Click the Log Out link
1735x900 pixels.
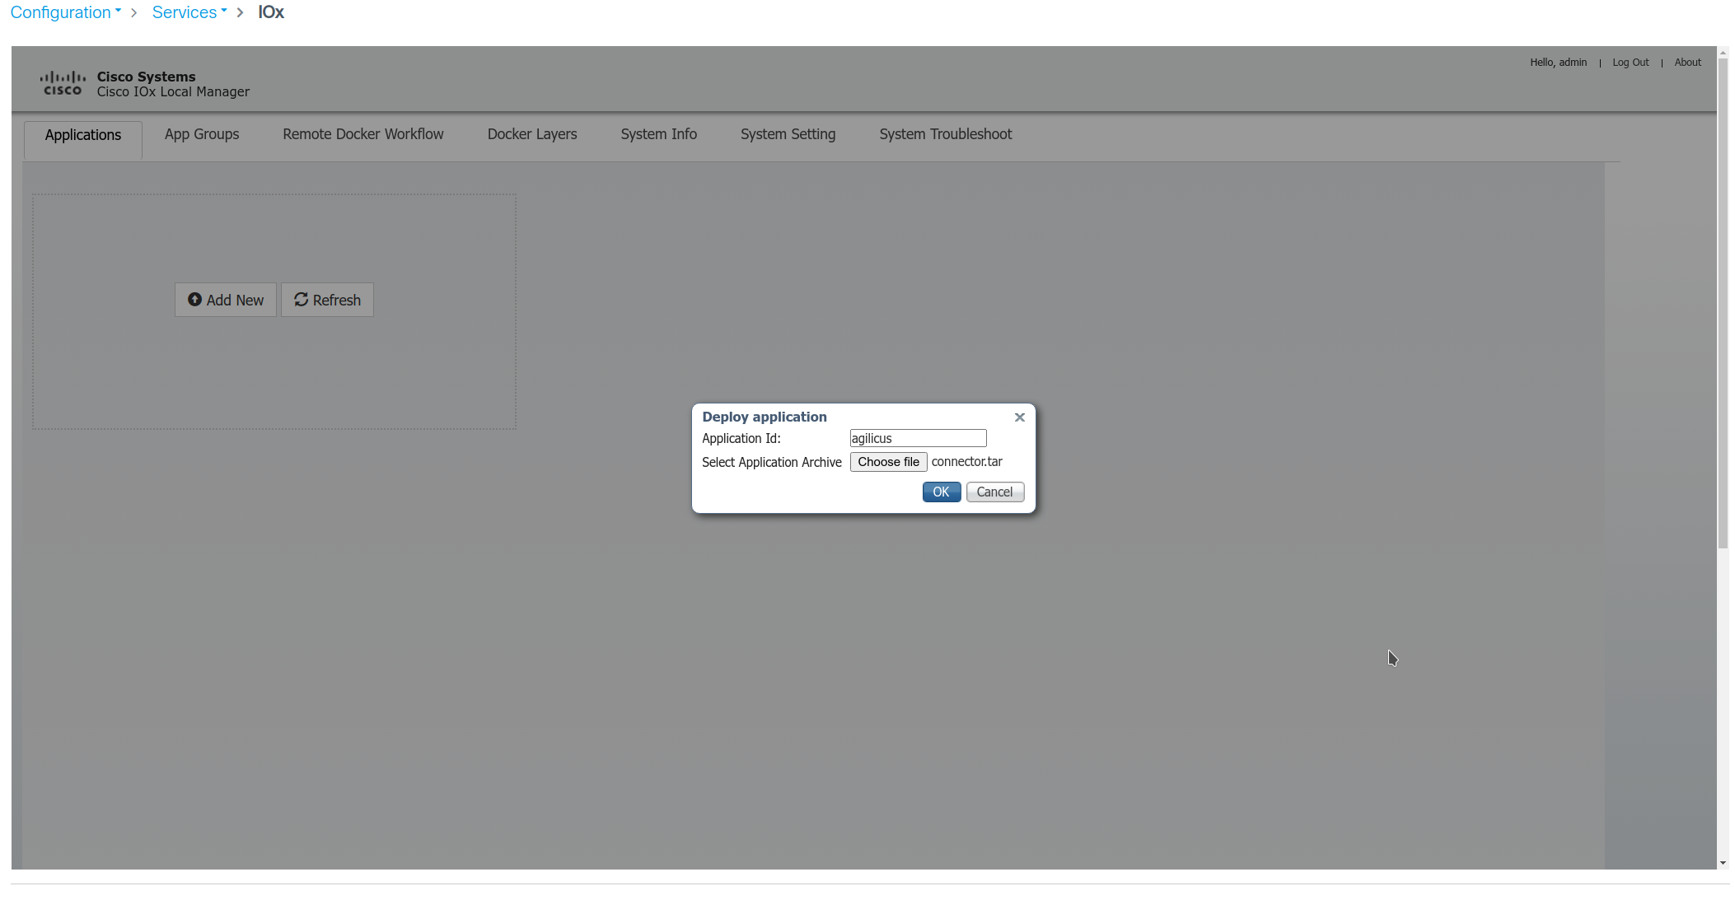tap(1630, 63)
